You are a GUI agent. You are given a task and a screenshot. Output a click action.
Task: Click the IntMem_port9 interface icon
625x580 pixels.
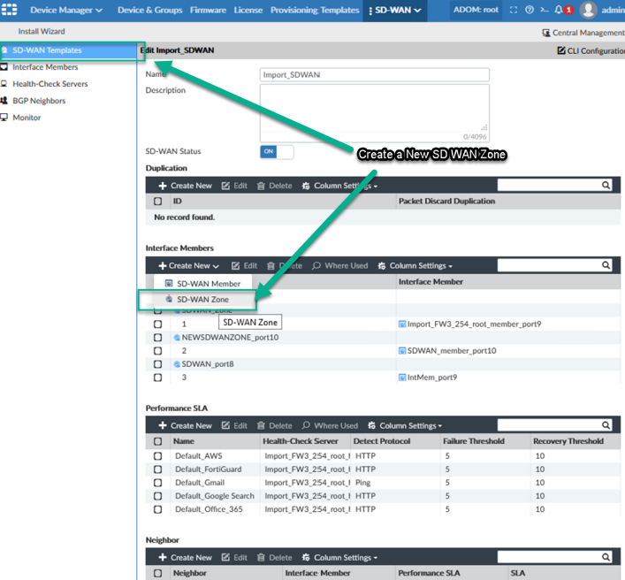(x=402, y=378)
